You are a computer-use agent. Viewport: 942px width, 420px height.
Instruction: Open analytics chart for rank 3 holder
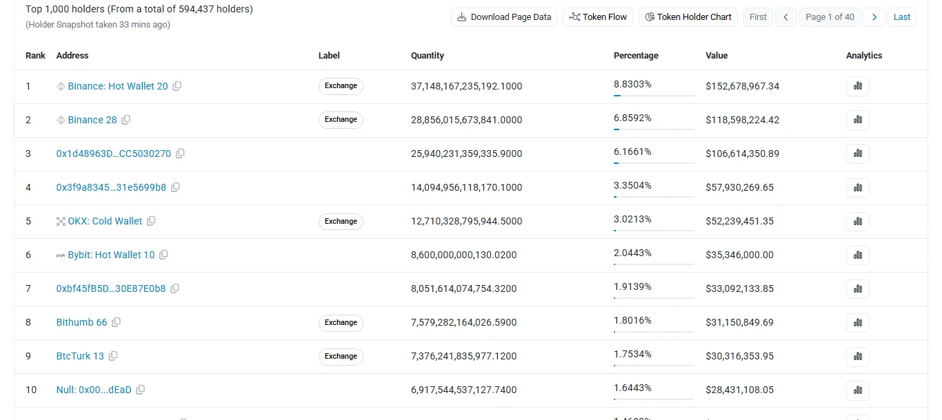[x=858, y=154]
